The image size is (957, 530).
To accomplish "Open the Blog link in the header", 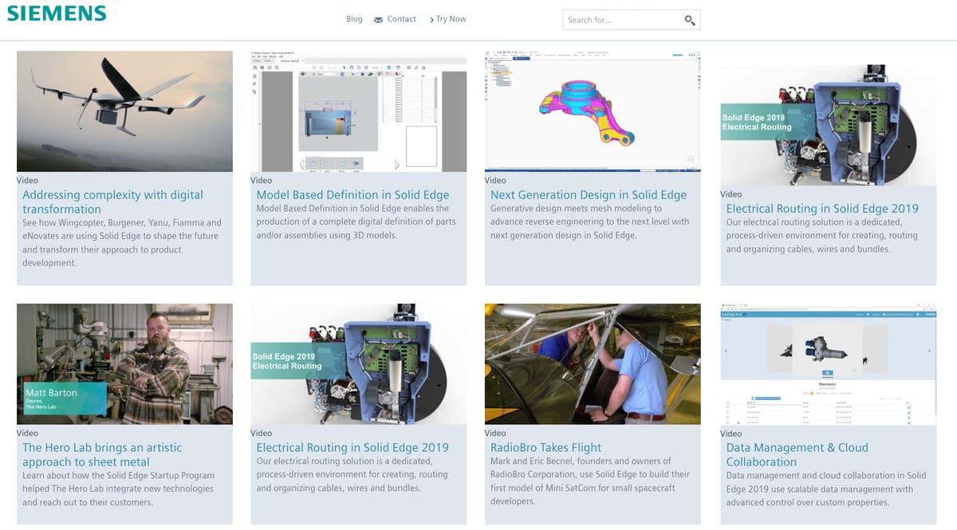I will tap(354, 19).
